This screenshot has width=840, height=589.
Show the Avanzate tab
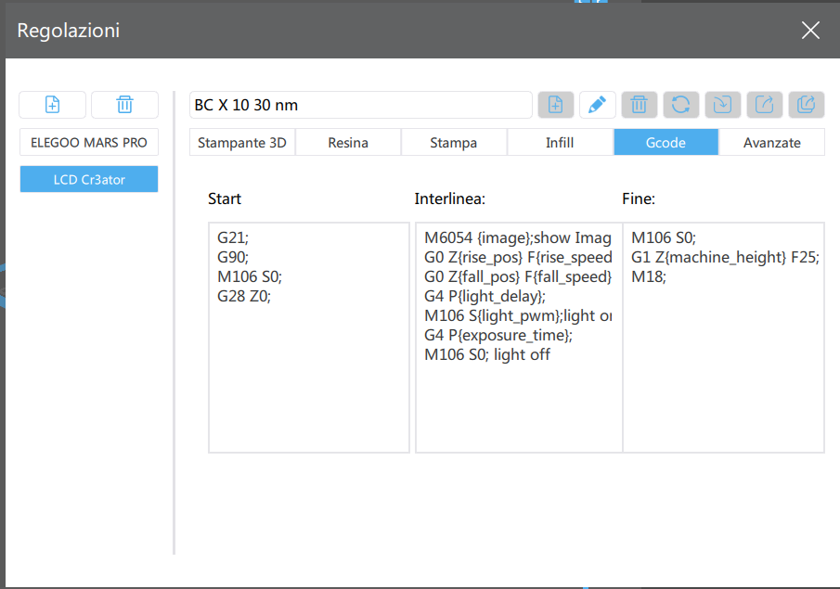(771, 143)
